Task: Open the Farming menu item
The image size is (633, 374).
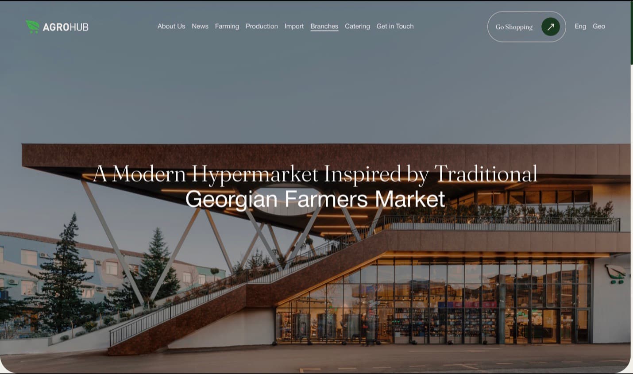Action: [x=227, y=26]
